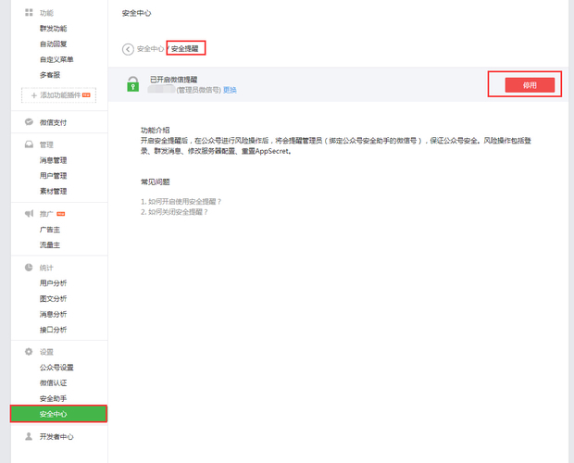Click 安全提醒 breadcrumb text
Viewport: 574px width, 463px height.
coord(185,49)
